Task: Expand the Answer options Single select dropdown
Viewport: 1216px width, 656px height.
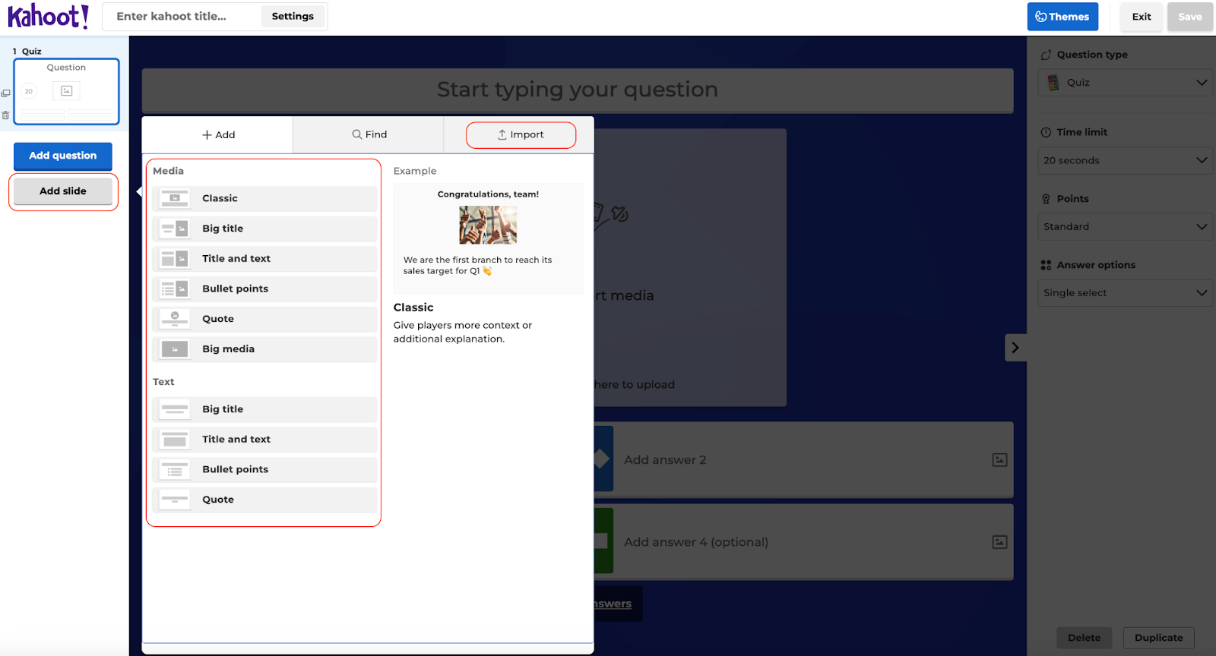Action: [1124, 293]
